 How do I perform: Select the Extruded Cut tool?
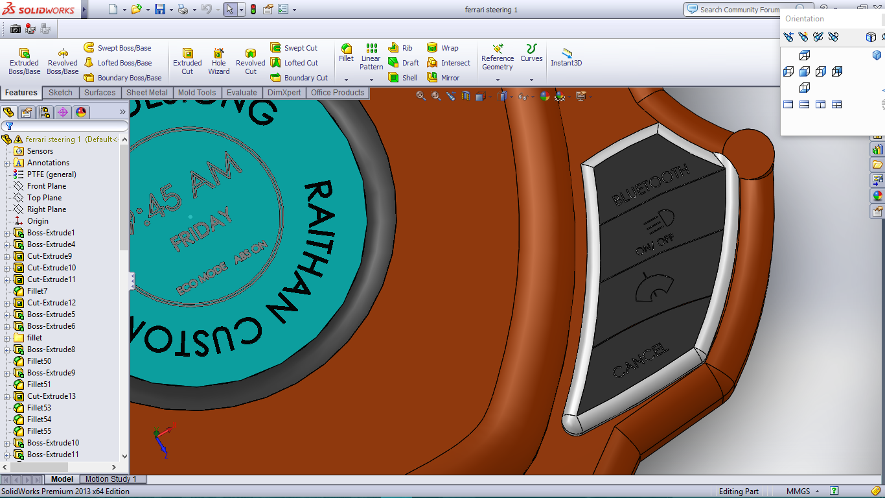coord(187,61)
